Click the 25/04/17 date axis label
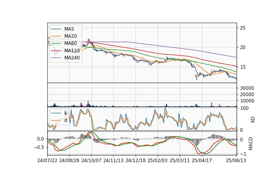Viewport: 263px width, 189px height. tap(202, 161)
